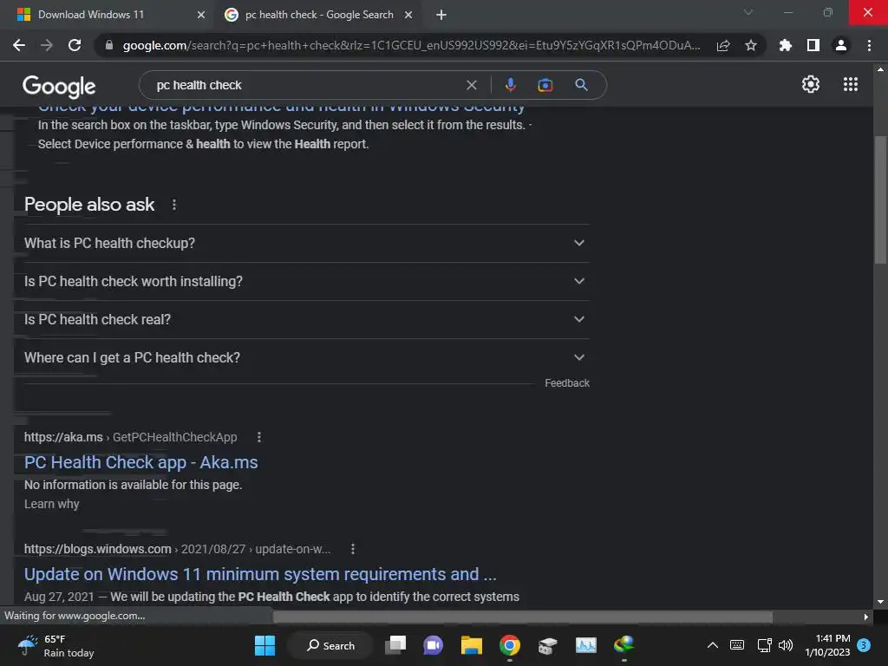Expand Is PC health check worth installing?
The height and width of the screenshot is (666, 888).
(306, 282)
